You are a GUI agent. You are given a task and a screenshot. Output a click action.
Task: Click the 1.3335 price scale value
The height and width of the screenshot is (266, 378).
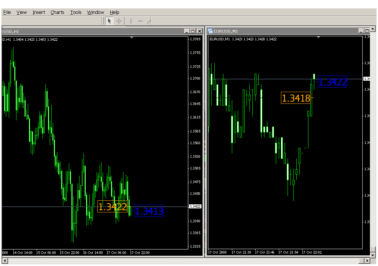[195, 247]
